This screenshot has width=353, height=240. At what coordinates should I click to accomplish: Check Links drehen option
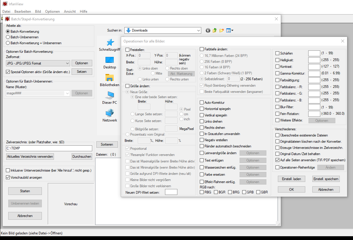[x=202, y=121]
